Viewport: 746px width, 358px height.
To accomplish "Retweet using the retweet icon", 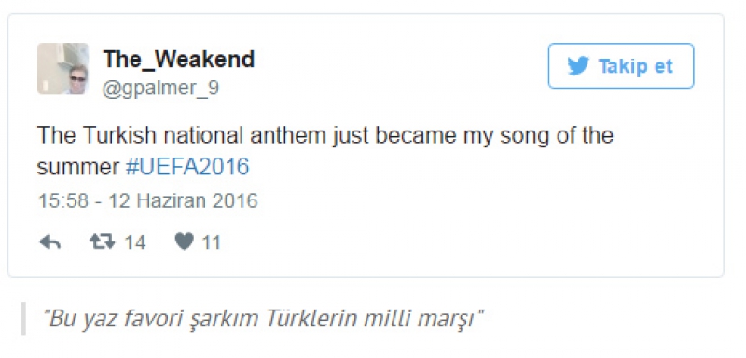I will pyautogui.click(x=103, y=242).
